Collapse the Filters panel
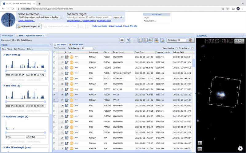Screen dimensions: 246x153 (50, 45)
